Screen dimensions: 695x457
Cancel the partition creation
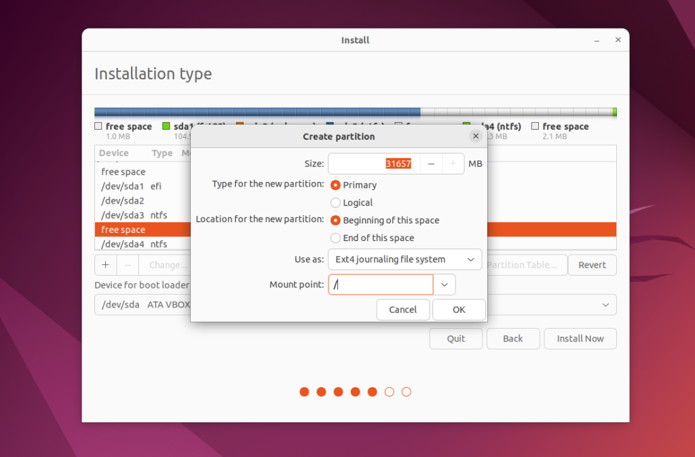pyautogui.click(x=403, y=310)
